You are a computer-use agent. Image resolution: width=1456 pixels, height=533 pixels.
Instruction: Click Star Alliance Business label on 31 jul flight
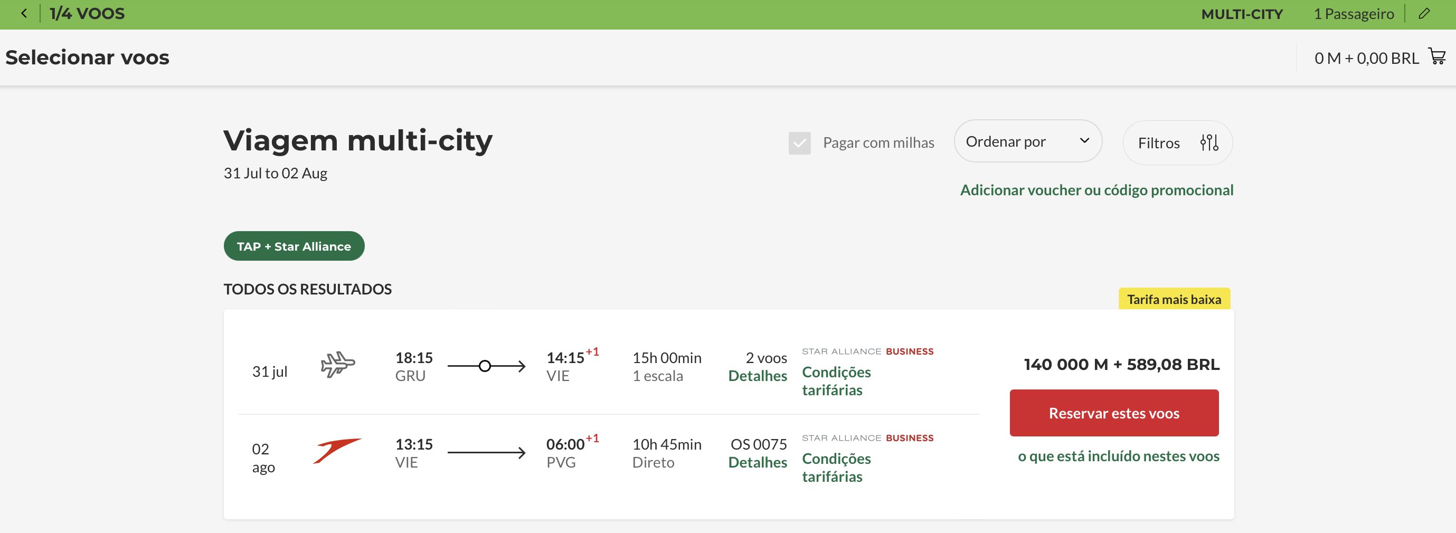(x=867, y=351)
